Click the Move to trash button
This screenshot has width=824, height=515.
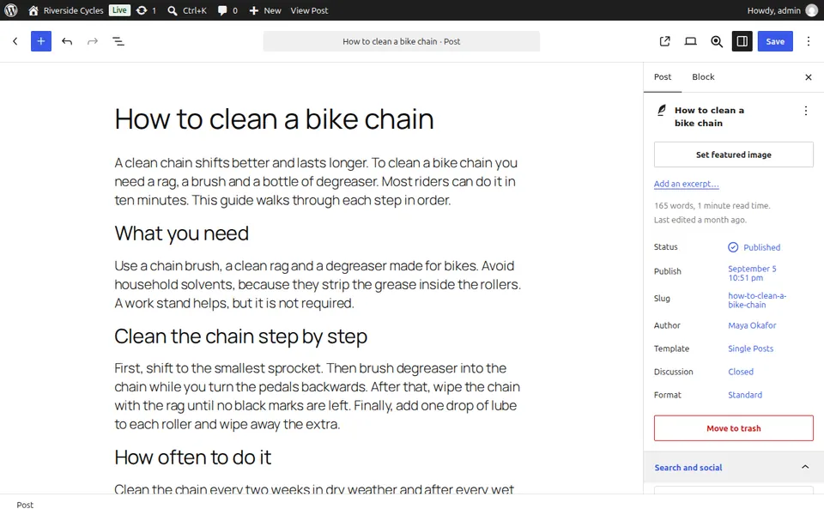(x=734, y=428)
